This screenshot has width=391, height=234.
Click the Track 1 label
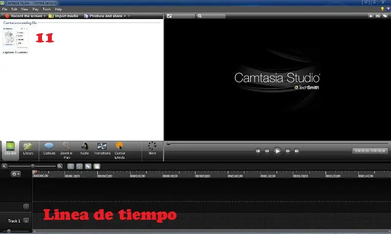coord(14,221)
